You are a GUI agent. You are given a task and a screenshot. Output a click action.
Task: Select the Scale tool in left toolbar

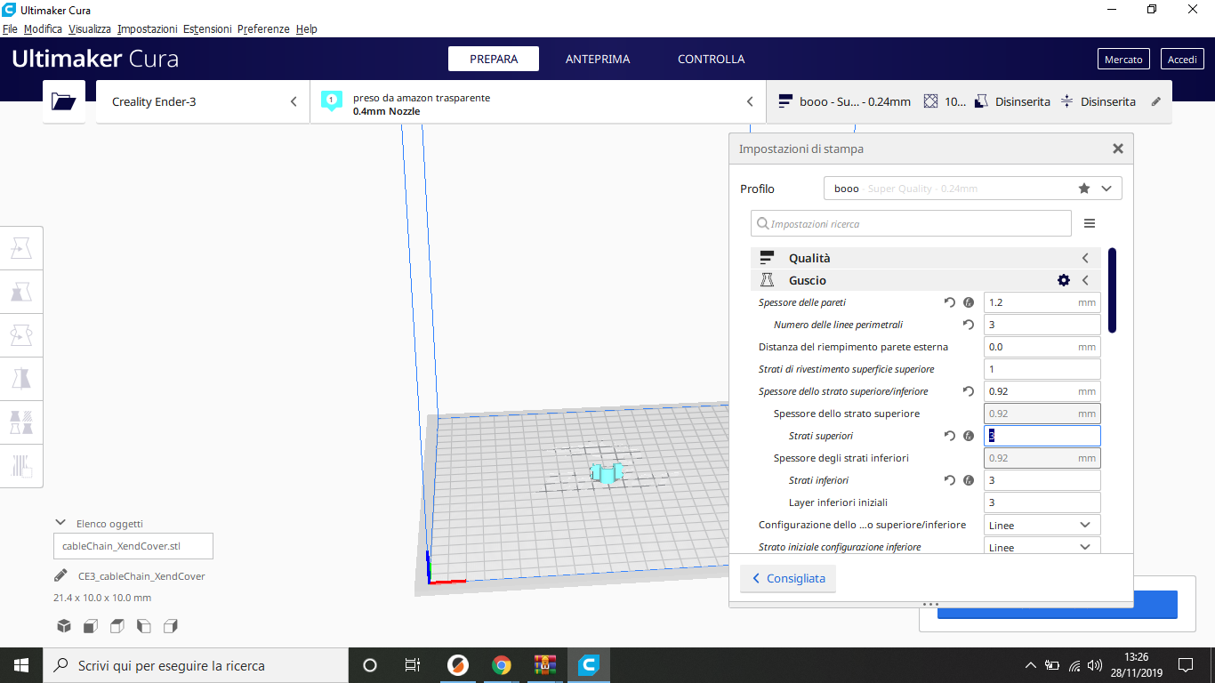(21, 292)
